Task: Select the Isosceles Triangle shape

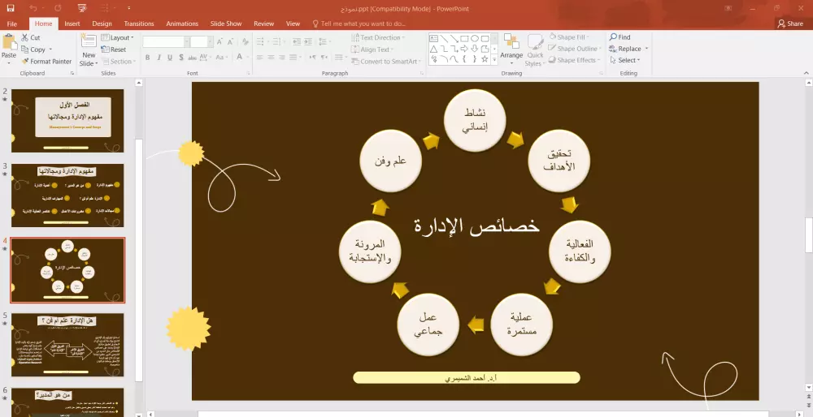Action: [x=433, y=49]
